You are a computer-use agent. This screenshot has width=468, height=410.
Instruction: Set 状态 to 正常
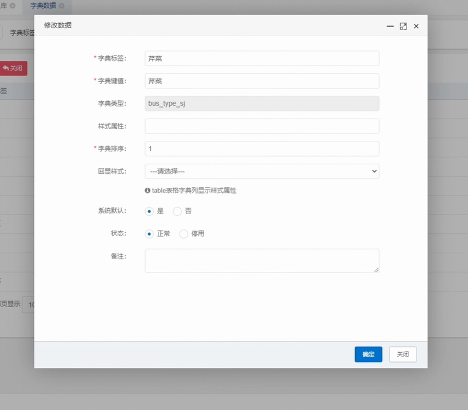point(149,234)
